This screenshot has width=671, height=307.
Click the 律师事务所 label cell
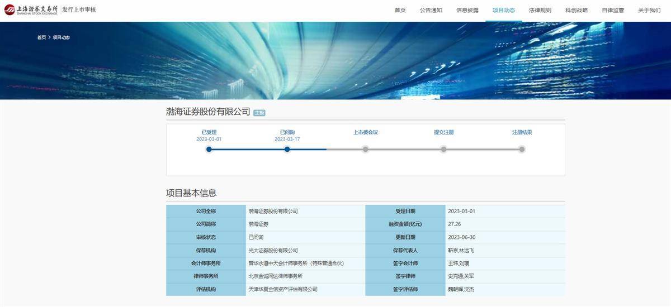pos(206,276)
